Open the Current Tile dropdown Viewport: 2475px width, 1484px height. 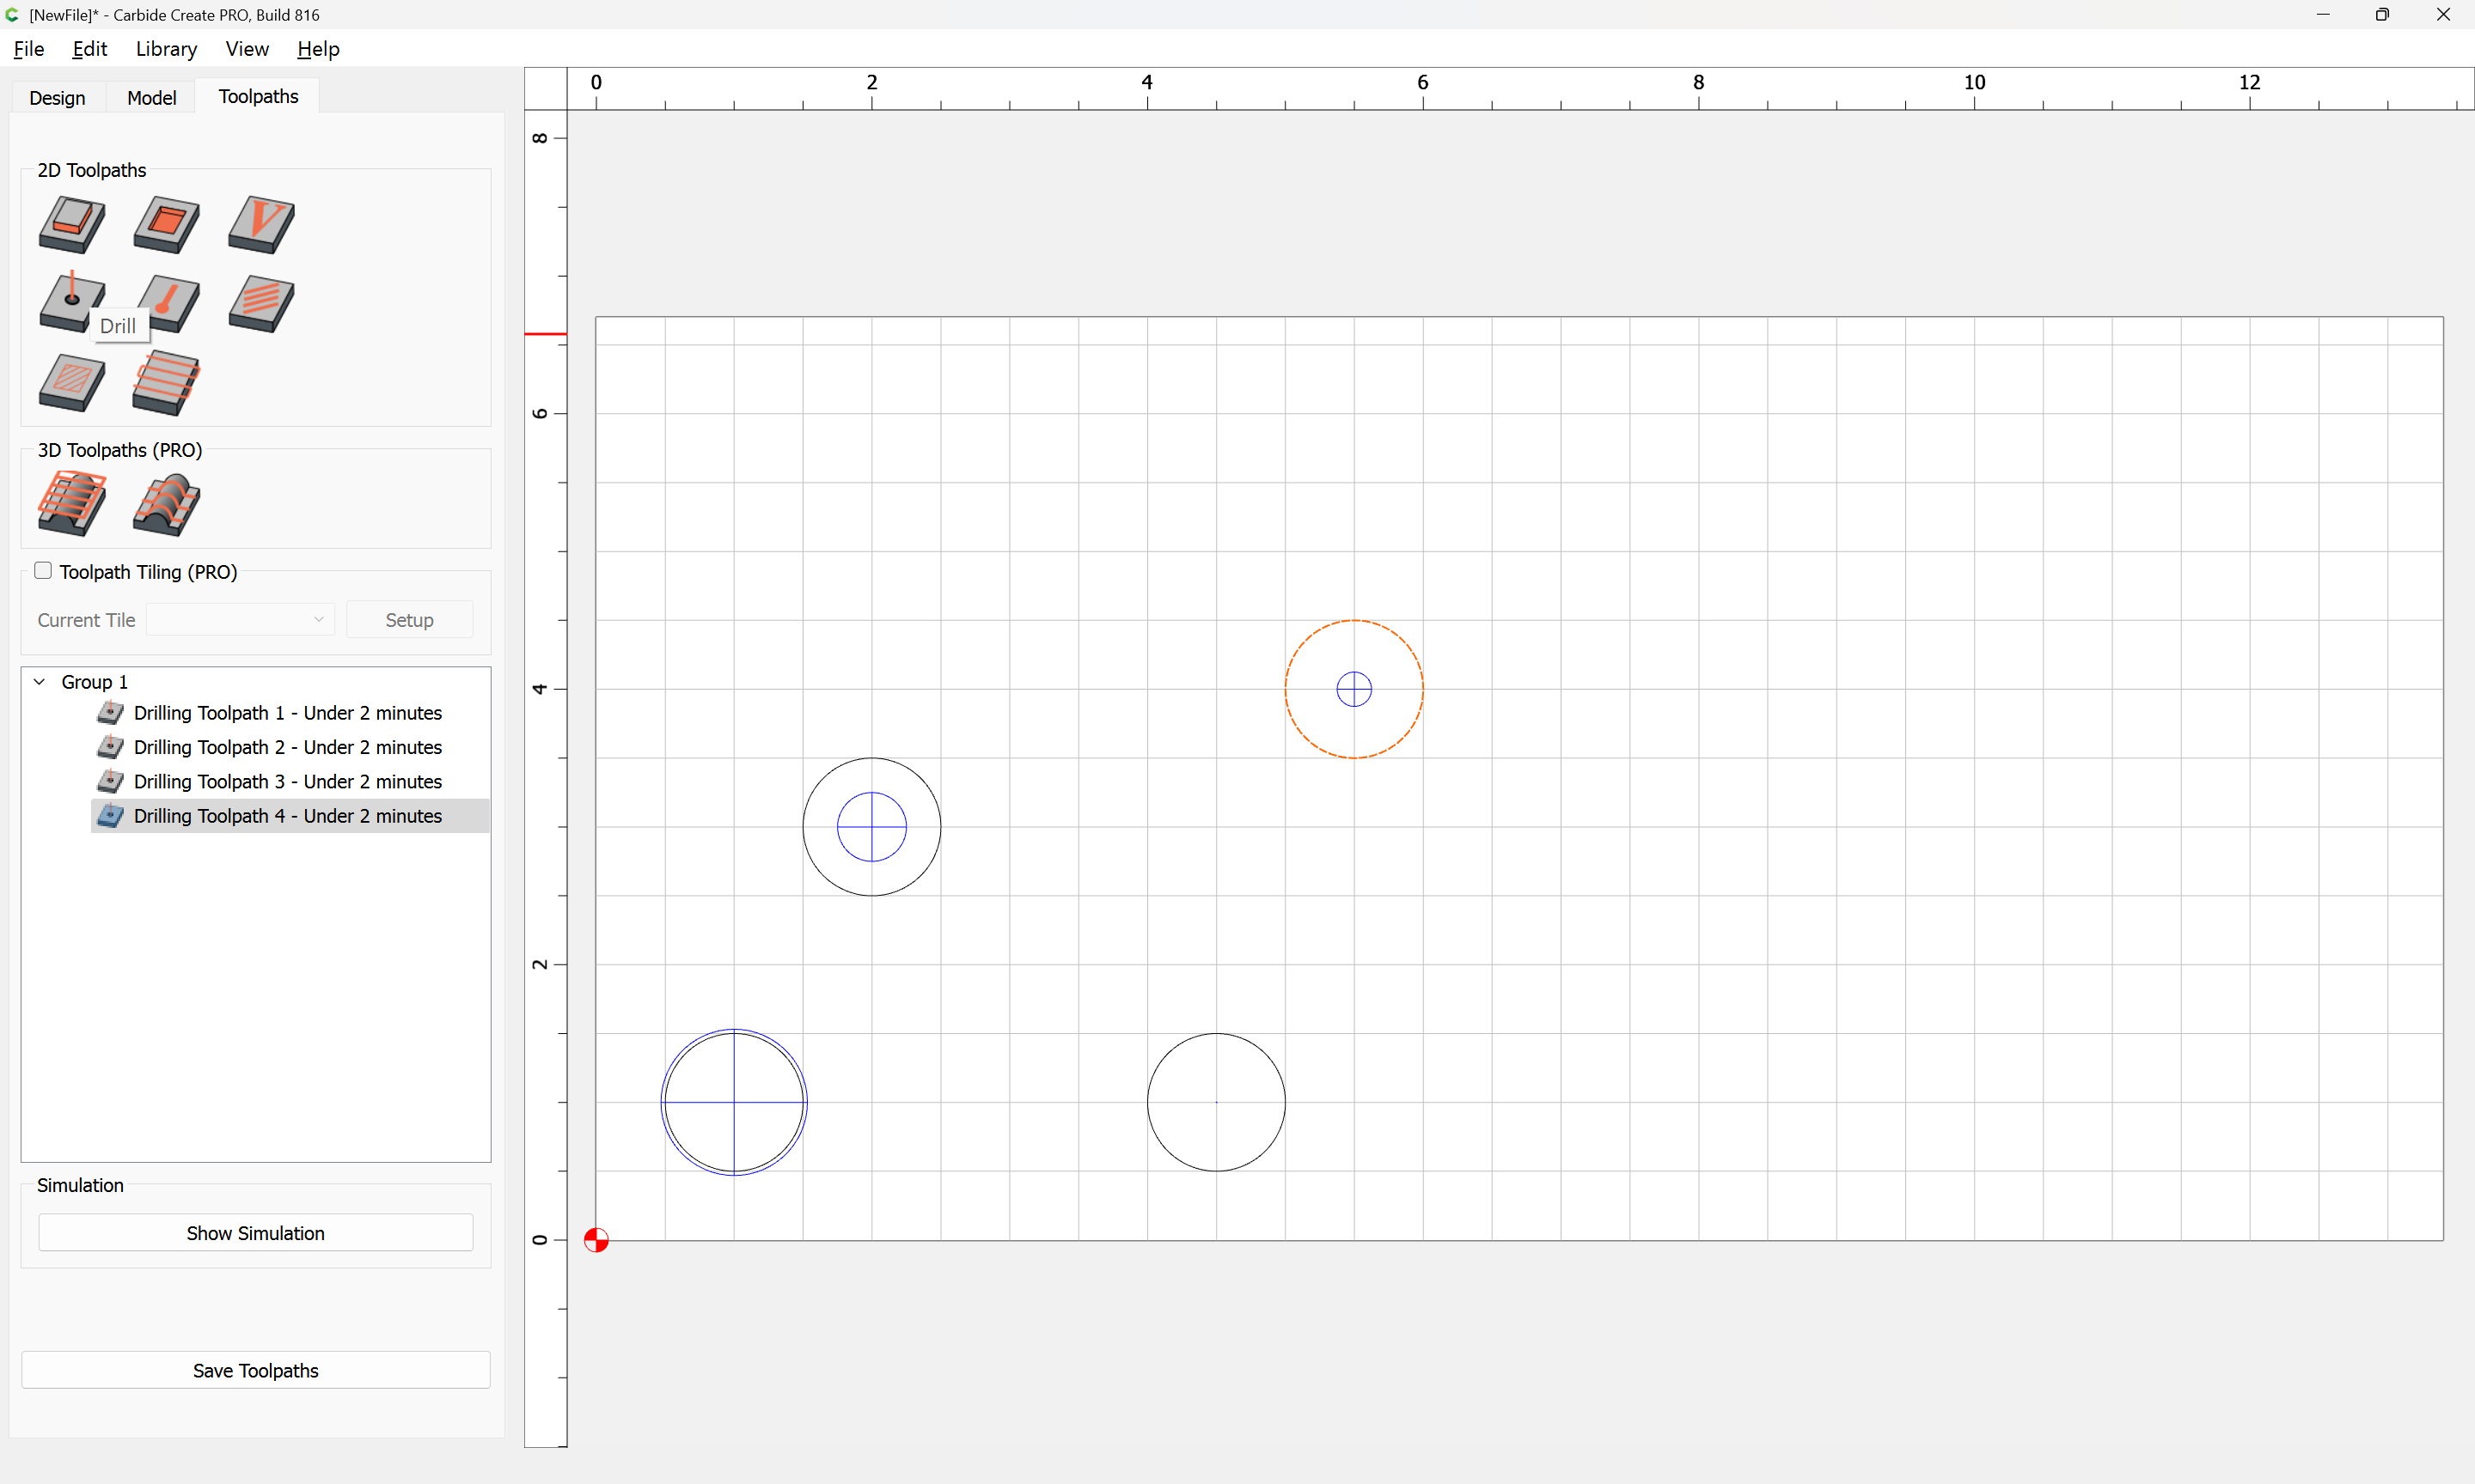pos(240,620)
